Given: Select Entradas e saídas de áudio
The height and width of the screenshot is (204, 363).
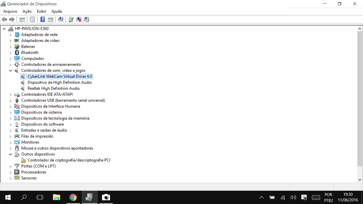Looking at the screenshot, I should click(44, 130).
